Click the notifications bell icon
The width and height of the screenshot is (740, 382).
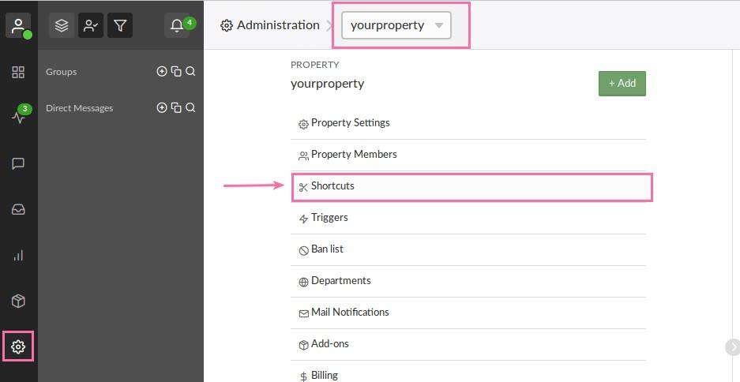point(177,26)
